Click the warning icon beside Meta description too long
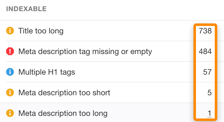The image size is (224, 122). pyautogui.click(x=10, y=113)
